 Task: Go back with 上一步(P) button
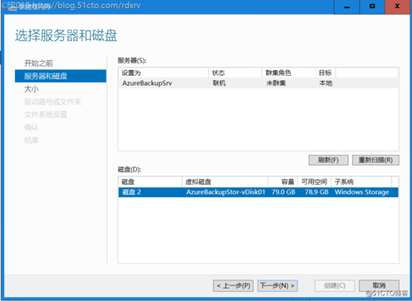coord(233,285)
